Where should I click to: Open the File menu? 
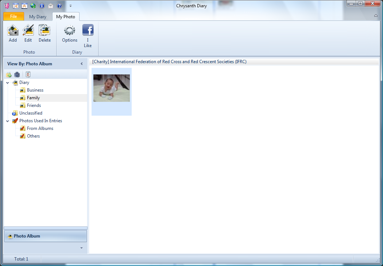(x=13, y=16)
